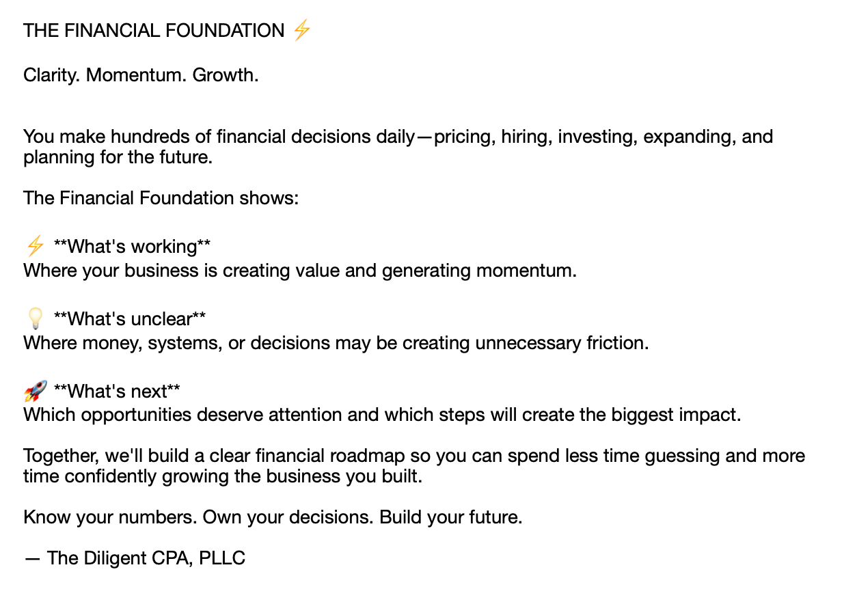Click the line 'The Financial Foundation shows:'
The image size is (857, 589).
click(161, 198)
